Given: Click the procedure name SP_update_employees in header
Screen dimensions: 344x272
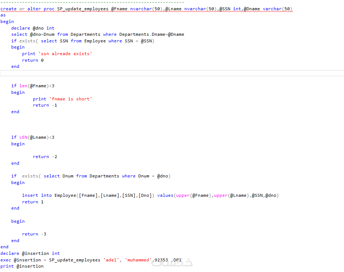Looking at the screenshot, I should 83,9.
